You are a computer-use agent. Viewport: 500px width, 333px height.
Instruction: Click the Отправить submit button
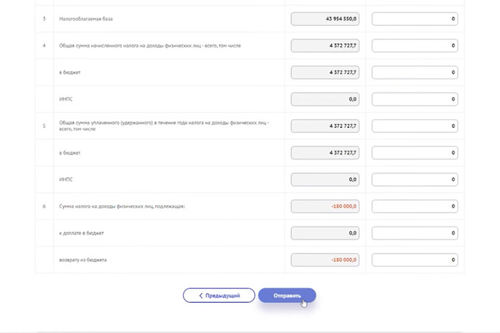point(287,296)
